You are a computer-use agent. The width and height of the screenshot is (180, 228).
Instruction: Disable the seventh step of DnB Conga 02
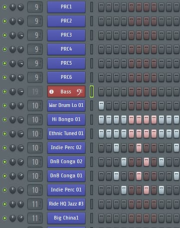point(146,162)
